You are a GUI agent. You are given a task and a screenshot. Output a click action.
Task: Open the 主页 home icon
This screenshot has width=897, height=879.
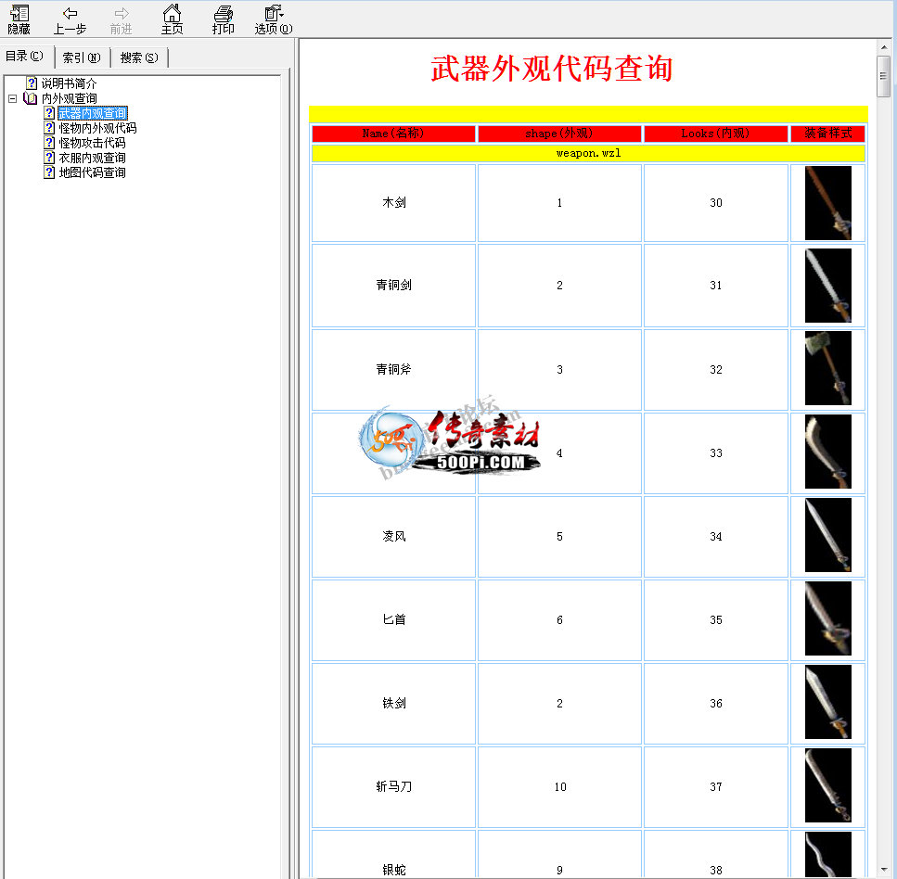[173, 20]
